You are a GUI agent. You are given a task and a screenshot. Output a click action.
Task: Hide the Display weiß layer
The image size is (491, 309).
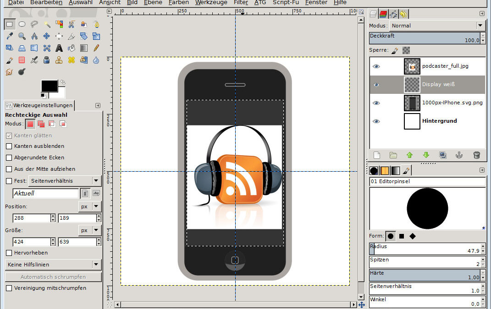(376, 84)
